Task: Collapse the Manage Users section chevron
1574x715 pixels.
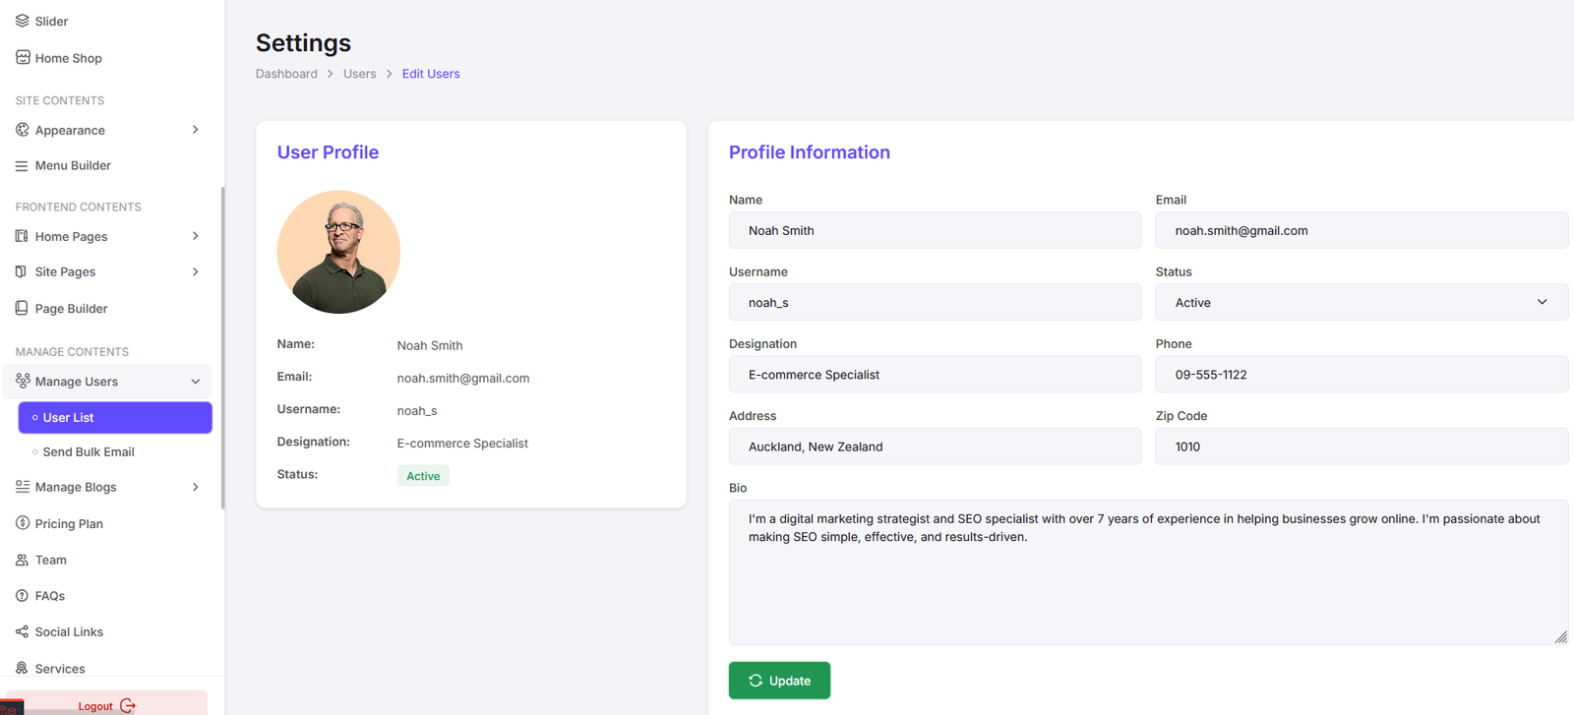Action: (x=196, y=382)
